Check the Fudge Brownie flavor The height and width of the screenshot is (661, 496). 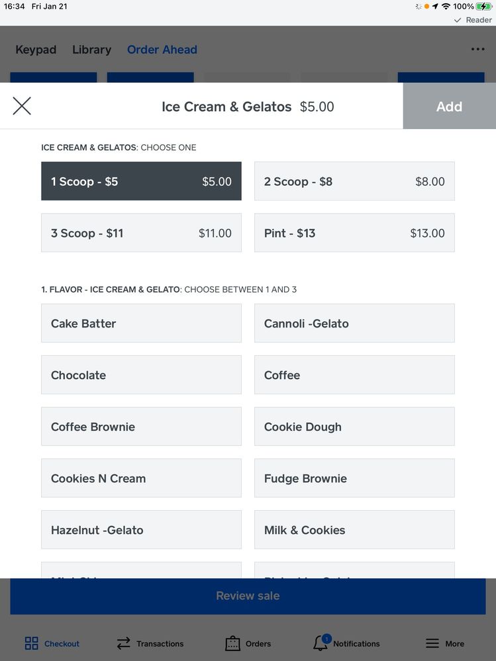[x=354, y=478]
